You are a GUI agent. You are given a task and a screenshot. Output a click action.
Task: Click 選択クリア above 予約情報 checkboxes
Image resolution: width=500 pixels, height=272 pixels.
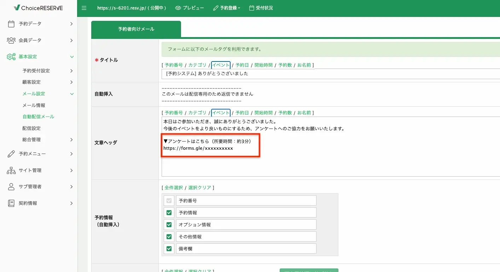[x=200, y=188]
